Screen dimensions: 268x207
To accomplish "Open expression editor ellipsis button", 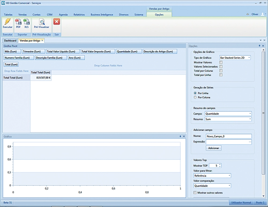I will coord(250,142).
